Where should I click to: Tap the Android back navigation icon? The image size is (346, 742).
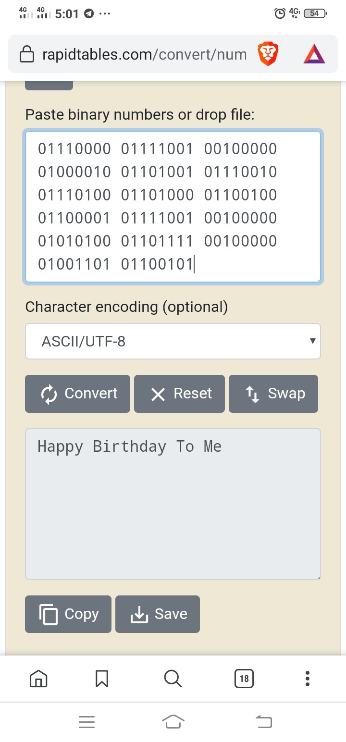[263, 721]
